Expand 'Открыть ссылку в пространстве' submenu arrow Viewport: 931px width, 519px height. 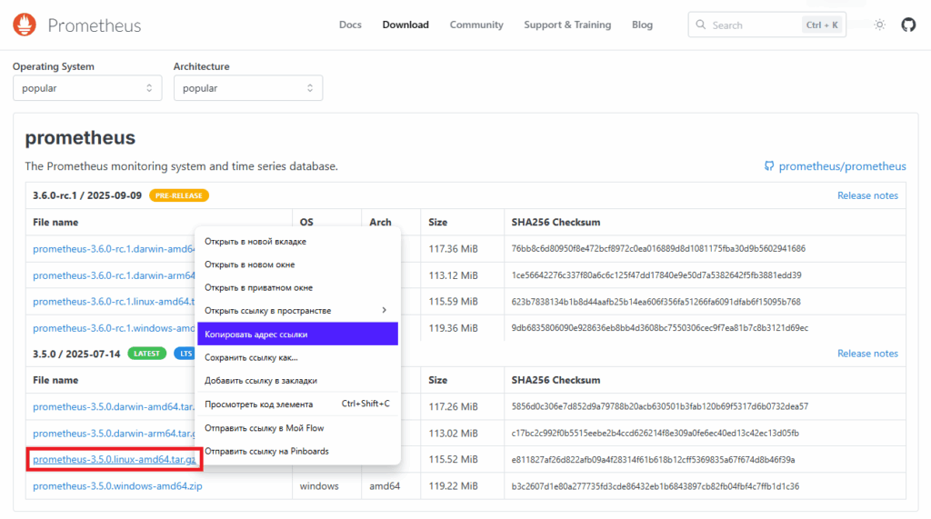[385, 310]
